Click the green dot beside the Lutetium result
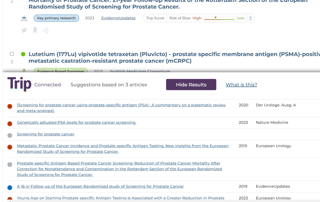320x202 pixels. pyautogui.click(x=23, y=54)
